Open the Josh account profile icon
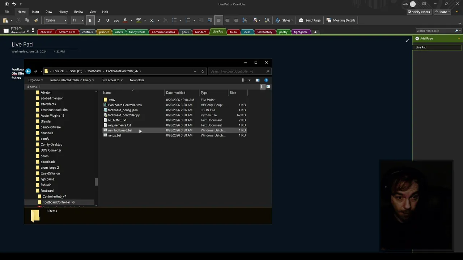Image resolution: width=463 pixels, height=260 pixels. click(x=413, y=4)
